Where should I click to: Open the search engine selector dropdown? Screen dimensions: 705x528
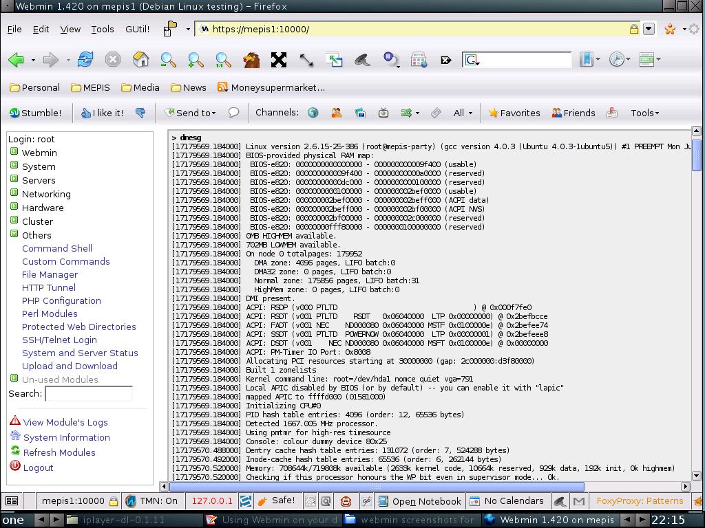coord(472,60)
